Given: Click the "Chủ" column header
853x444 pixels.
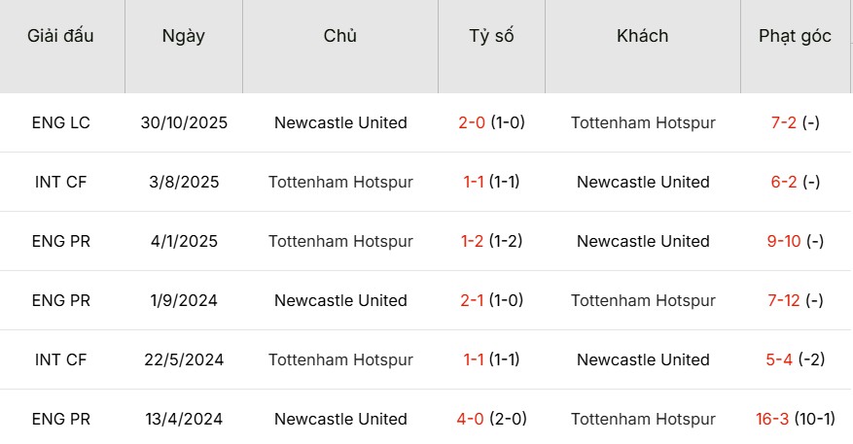Looking at the screenshot, I should pos(340,37).
